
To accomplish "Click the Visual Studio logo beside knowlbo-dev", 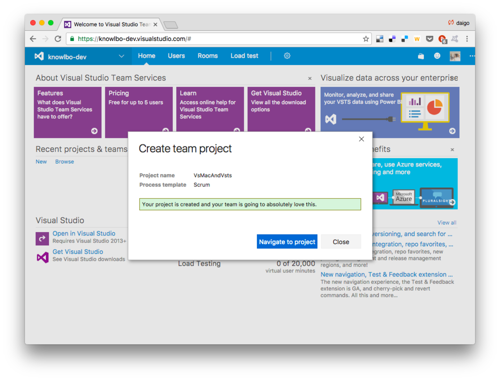I will point(39,57).
